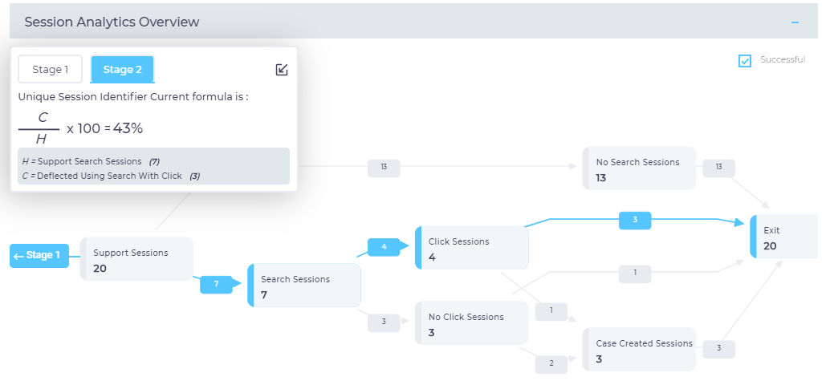Select the Exit node
Screen dimensions: 826x385
(x=783, y=237)
